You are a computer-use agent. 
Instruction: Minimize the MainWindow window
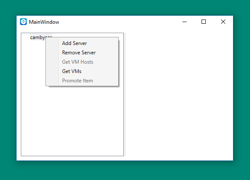185,22
